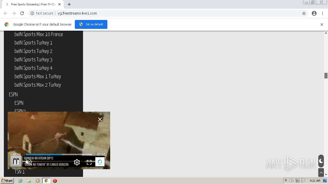Toggle dark mode moon button
The image size is (328, 184).
click(x=321, y=161)
